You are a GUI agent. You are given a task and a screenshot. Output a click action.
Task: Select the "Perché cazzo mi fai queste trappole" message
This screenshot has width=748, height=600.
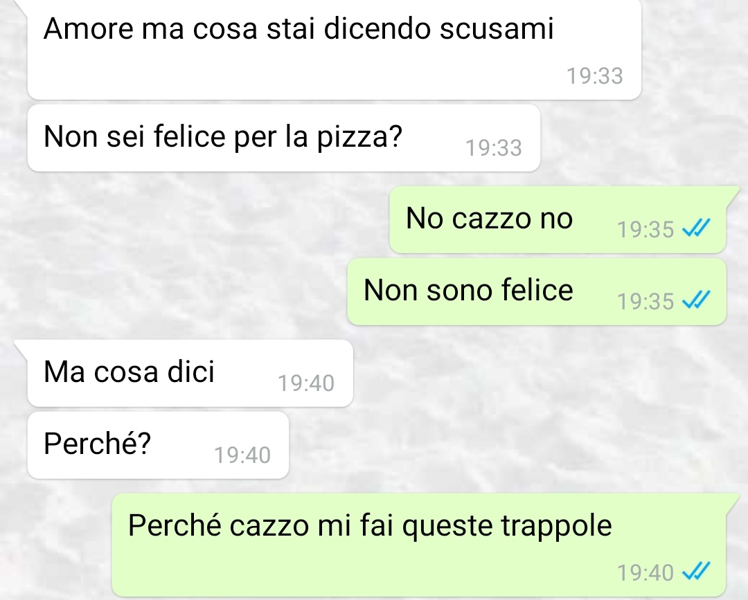419,545
